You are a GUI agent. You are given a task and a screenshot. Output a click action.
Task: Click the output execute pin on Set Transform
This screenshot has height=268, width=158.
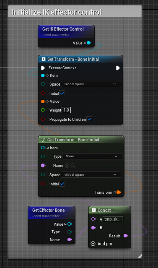118,68
